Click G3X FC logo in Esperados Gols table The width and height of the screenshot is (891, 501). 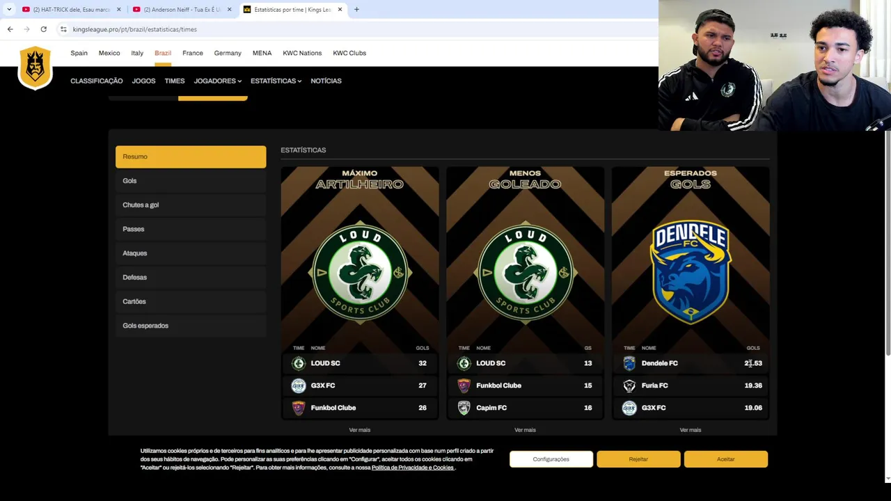point(629,408)
